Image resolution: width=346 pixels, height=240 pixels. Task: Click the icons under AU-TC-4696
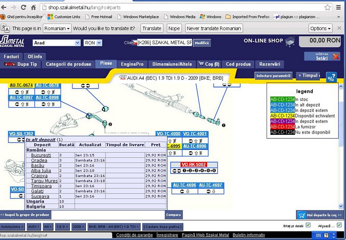point(185,191)
